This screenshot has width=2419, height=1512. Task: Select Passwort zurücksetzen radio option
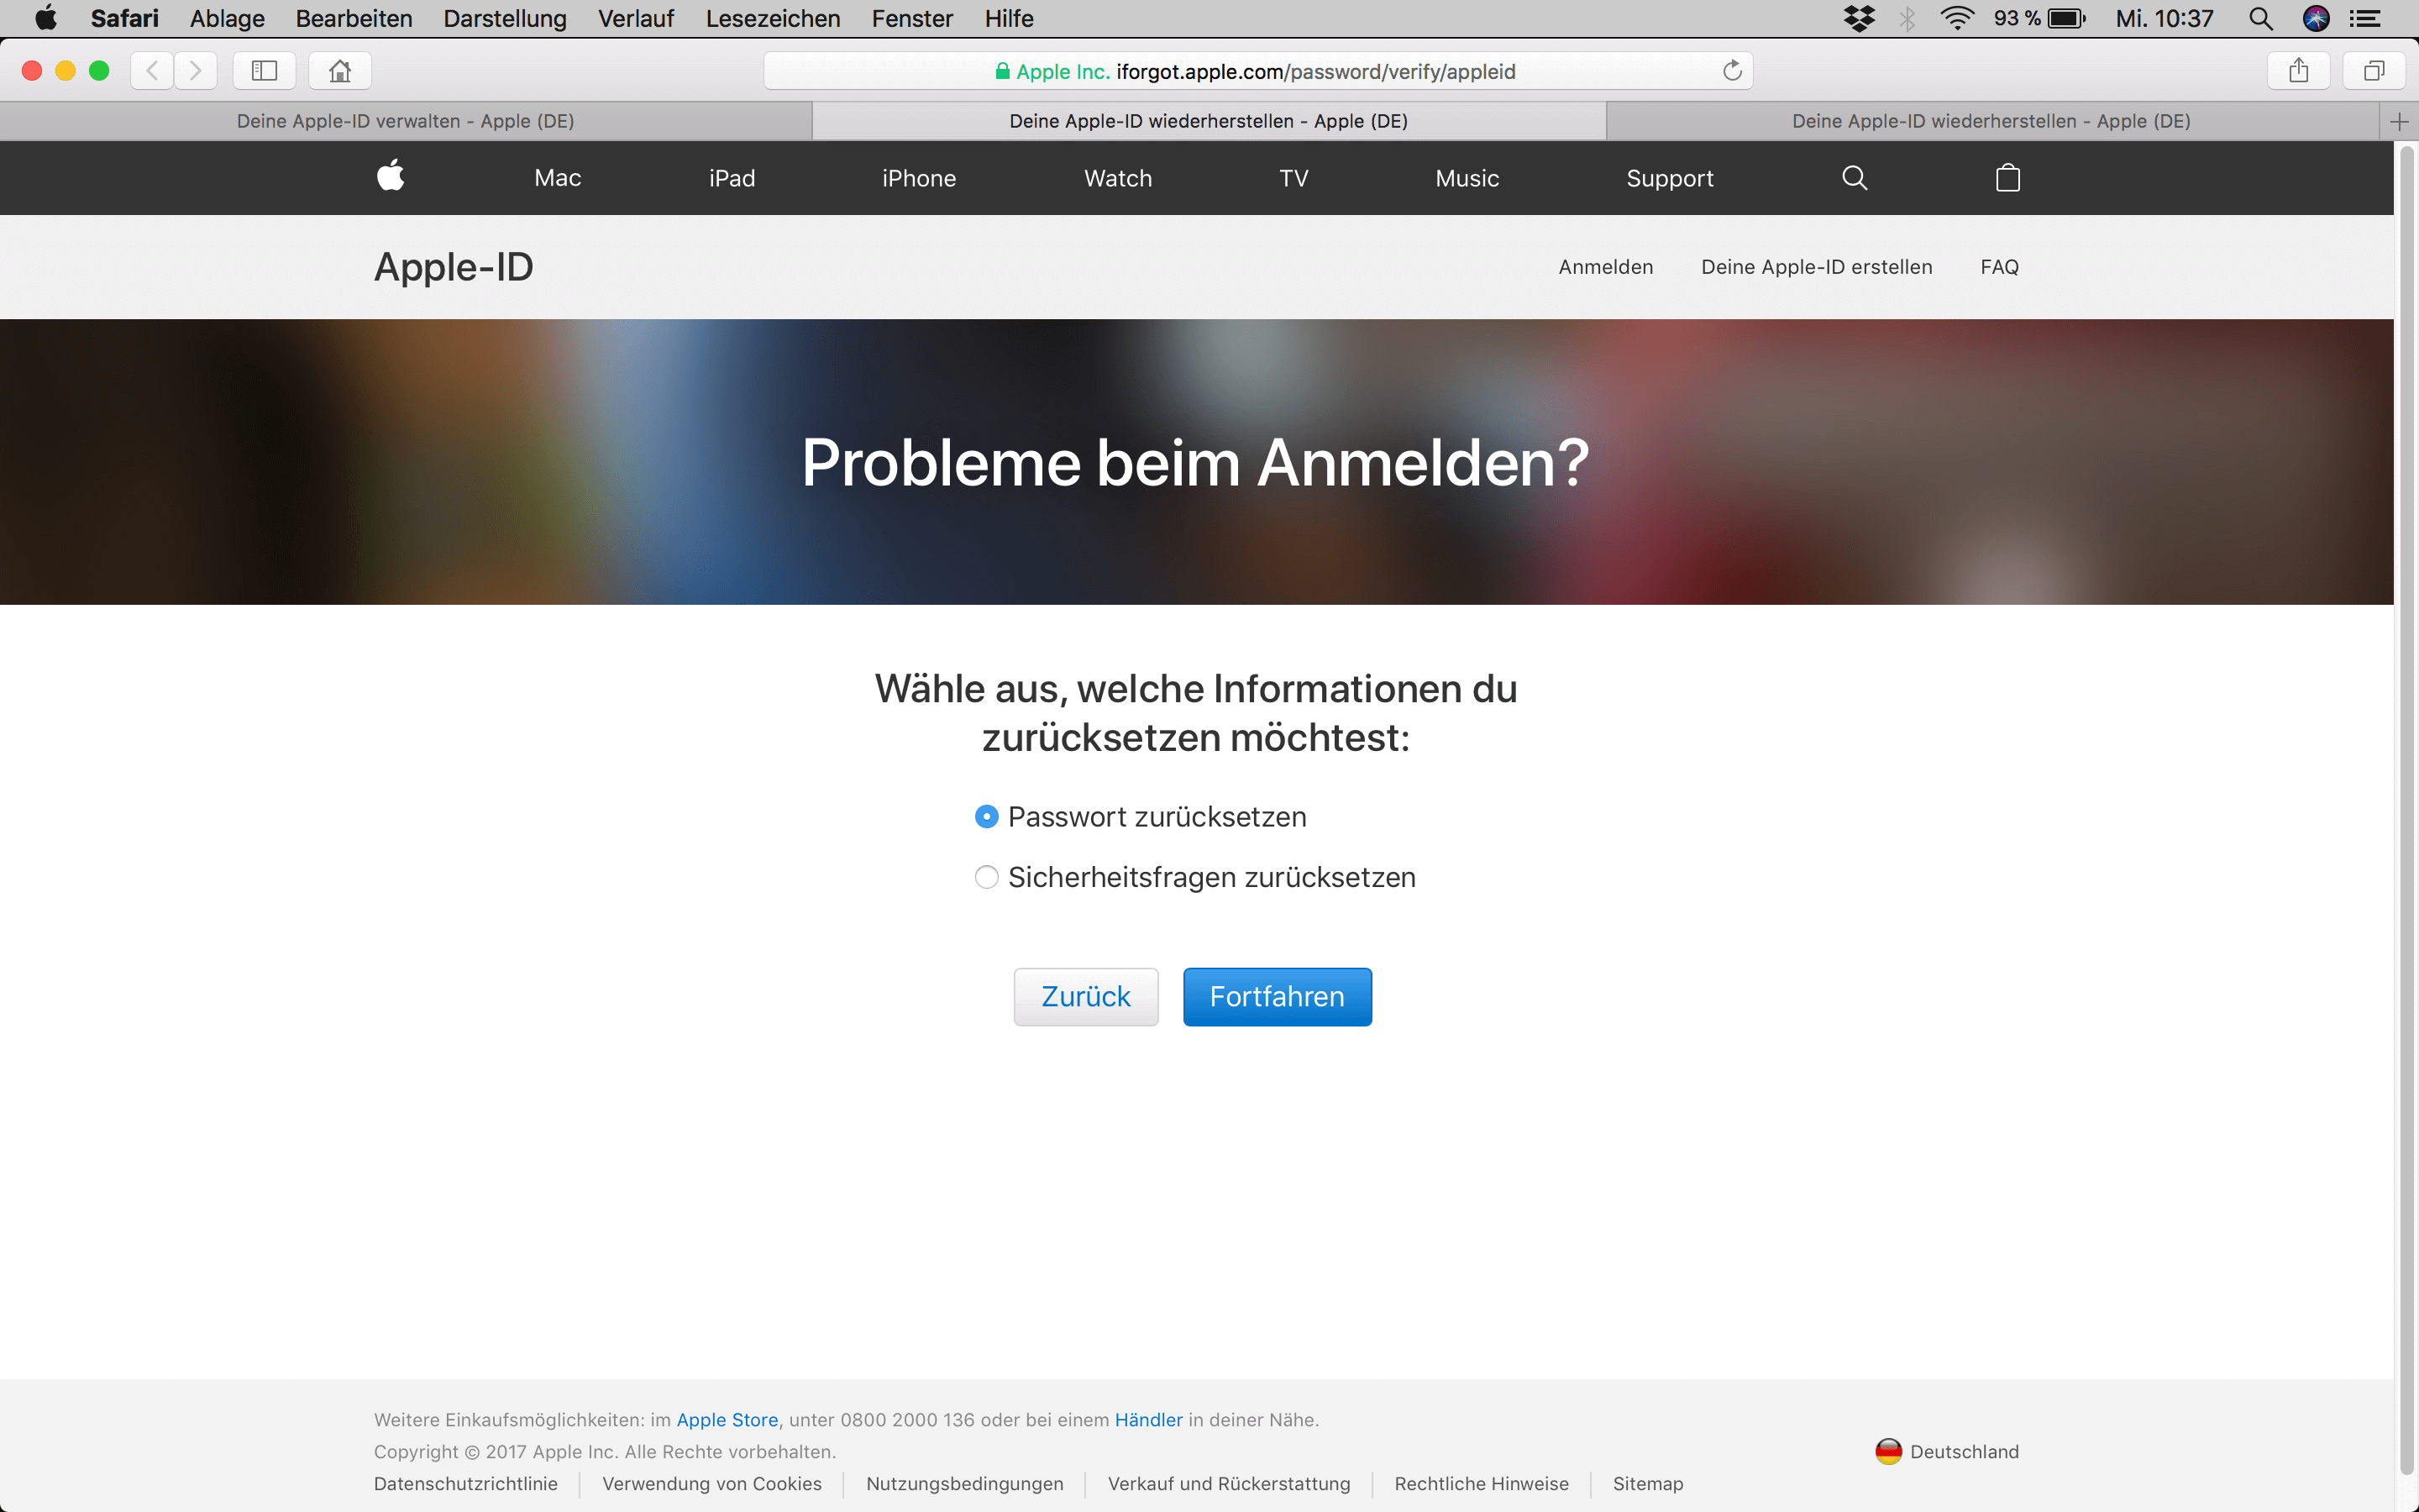[985, 817]
